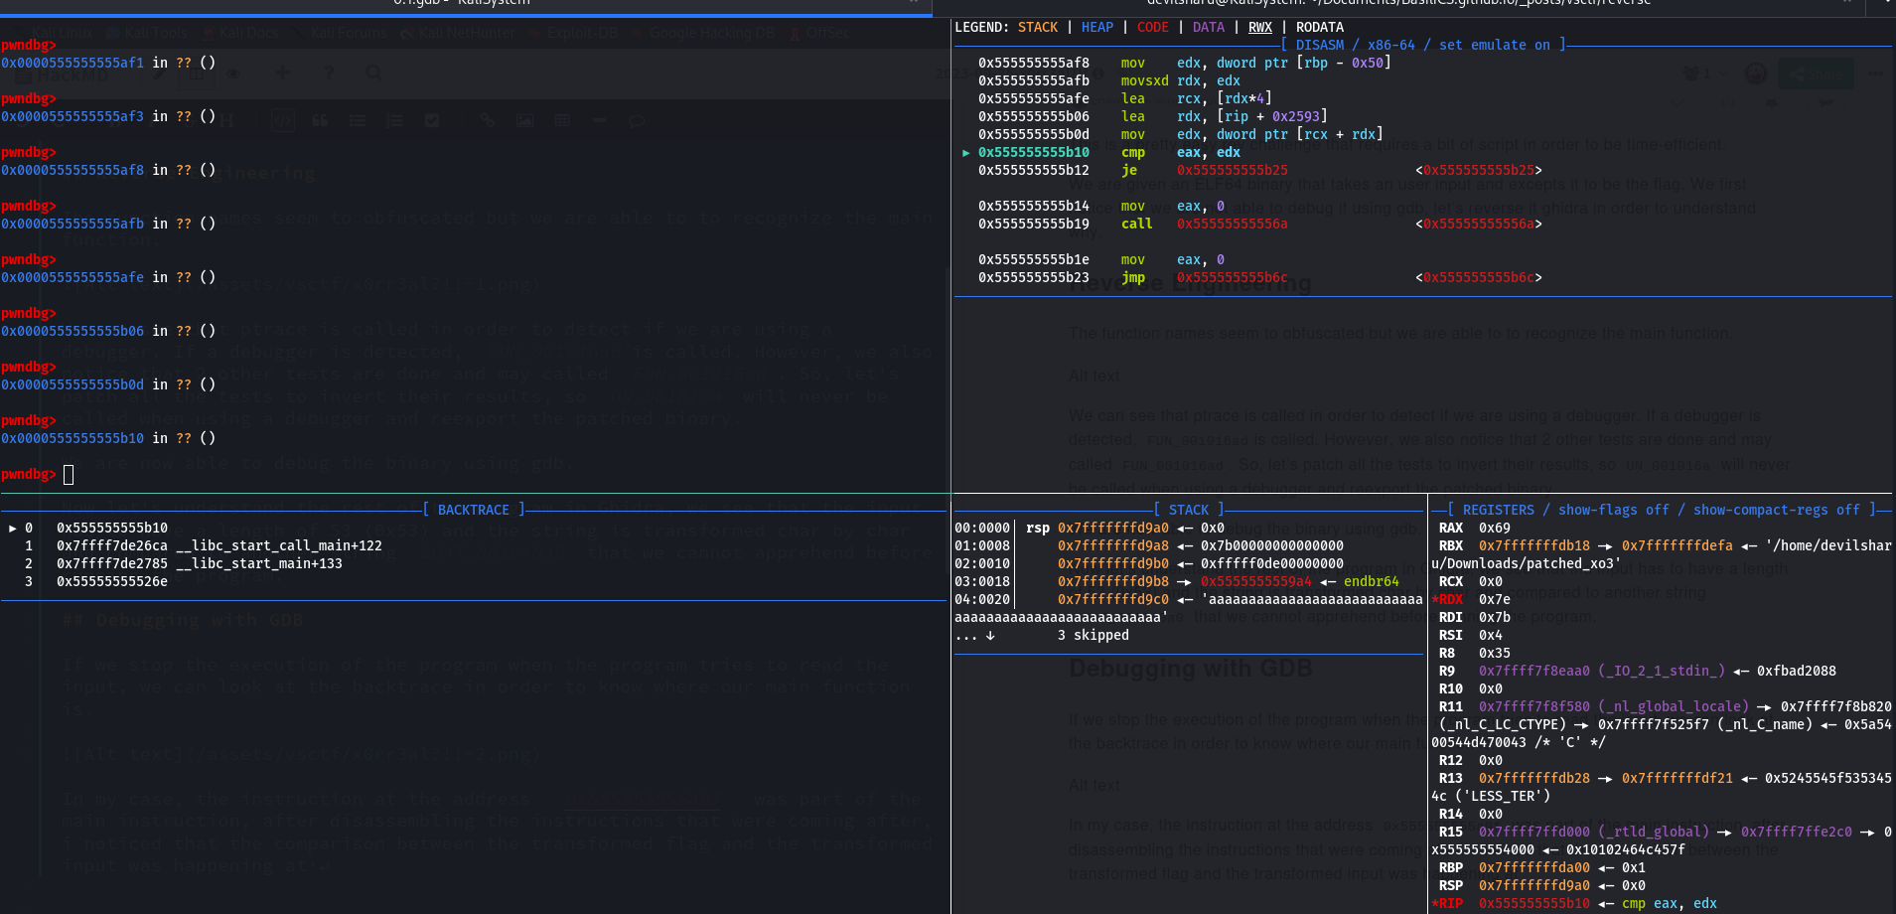Click the jmp instruction mnemonic
Image resolution: width=1896 pixels, height=914 pixels.
1133,278
